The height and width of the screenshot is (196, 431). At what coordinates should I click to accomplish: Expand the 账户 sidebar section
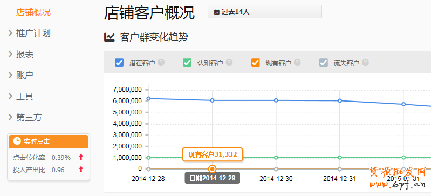[21, 75]
